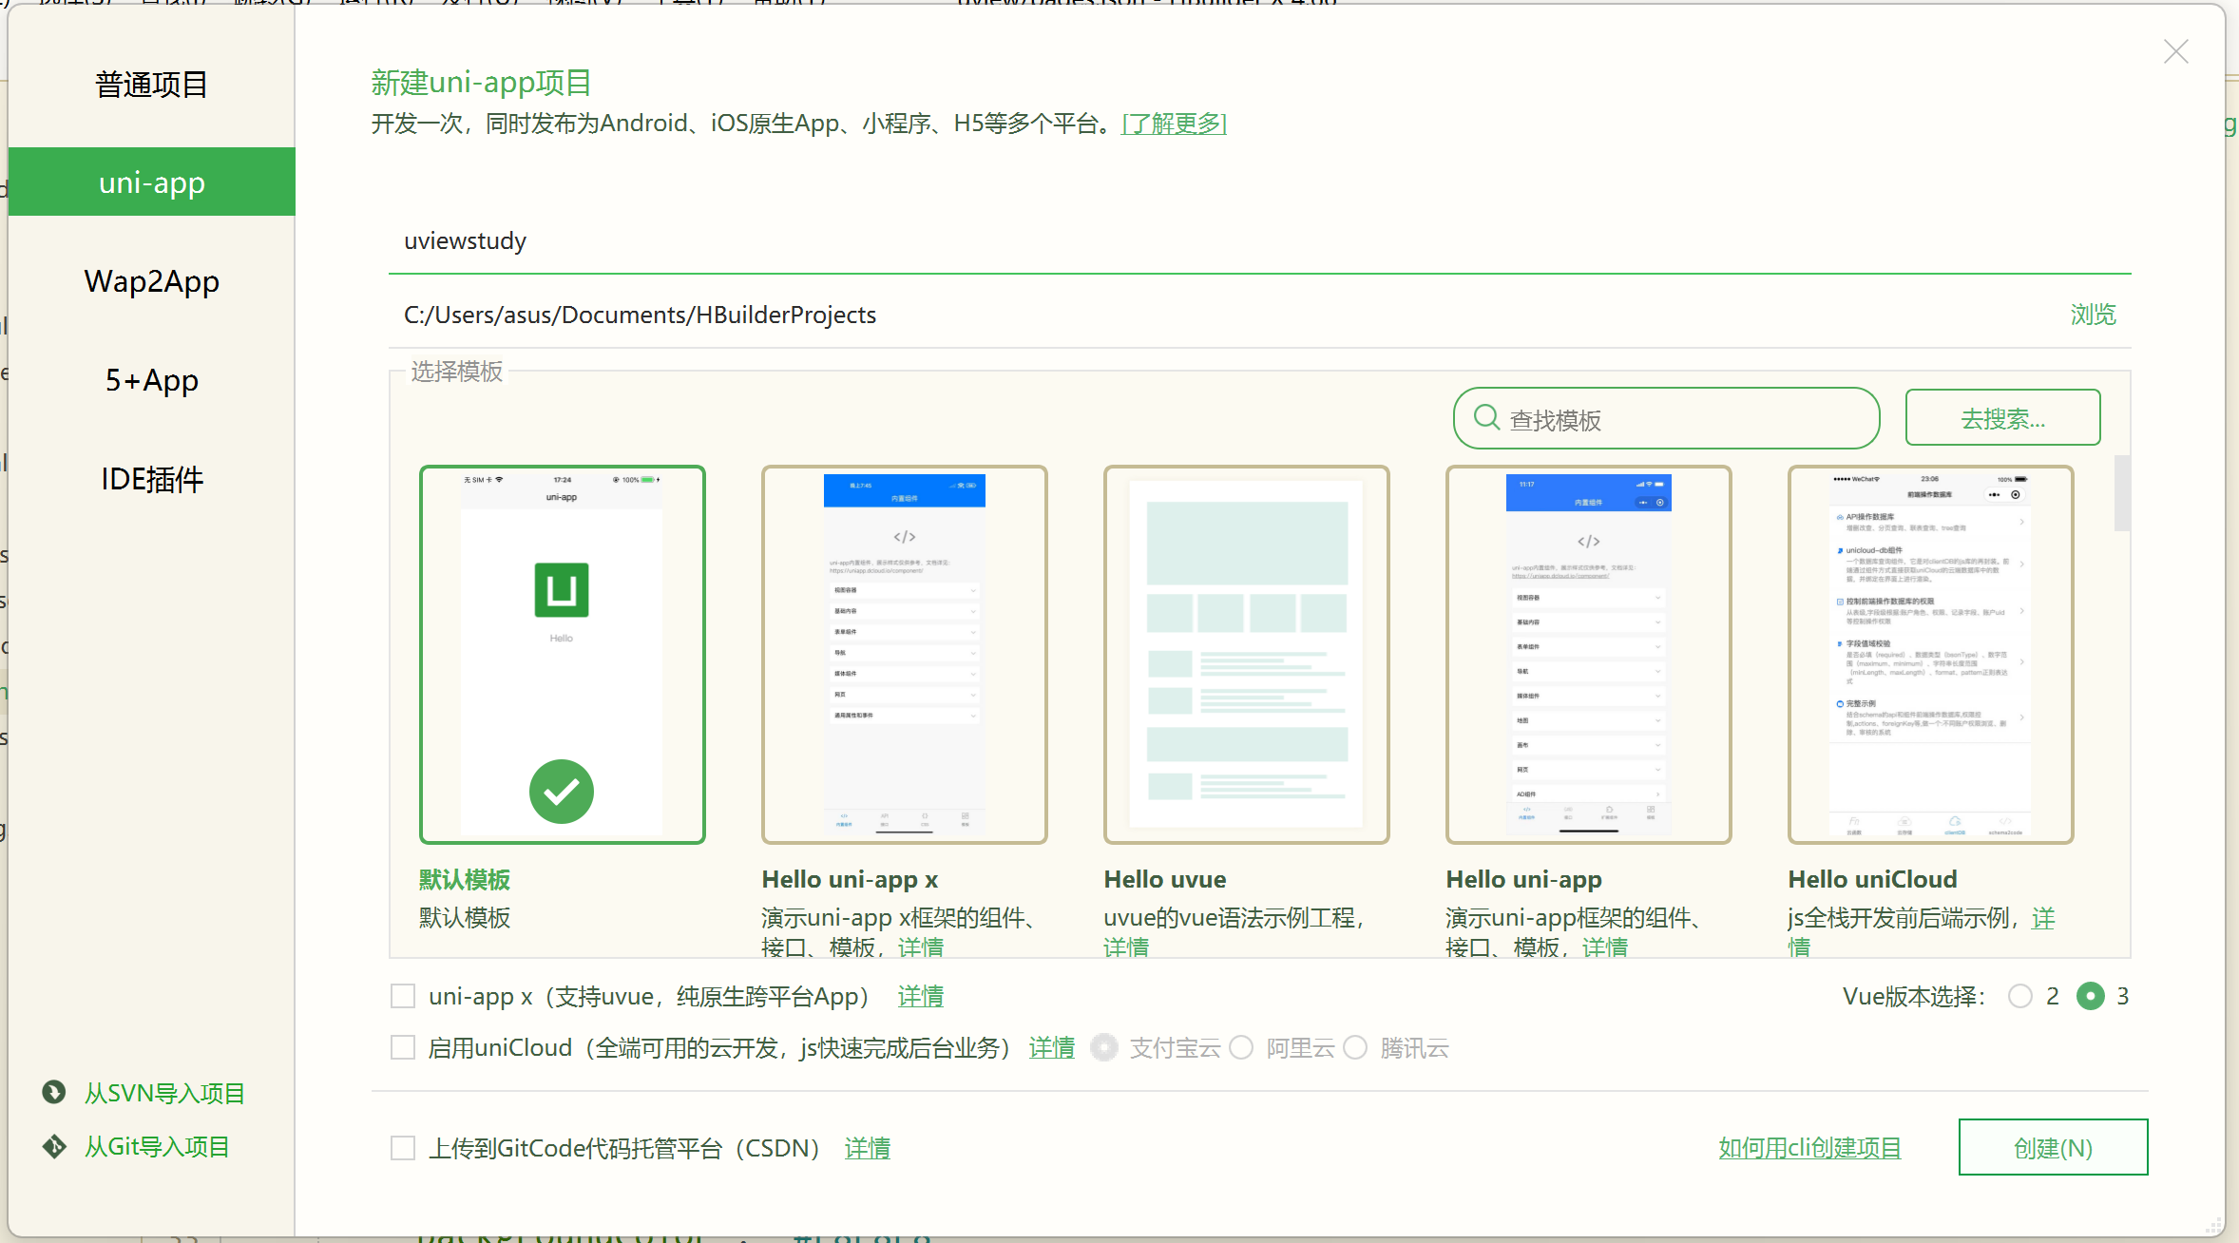Enable the uni-app x (支持uvue) checkbox
Image resolution: width=2239 pixels, height=1243 pixels.
coord(403,995)
